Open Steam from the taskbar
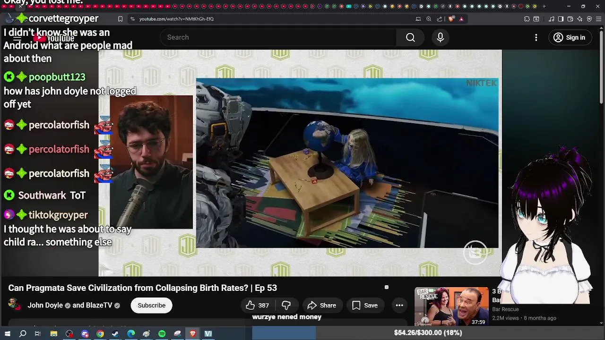This screenshot has width=605, height=340. (x=115, y=334)
